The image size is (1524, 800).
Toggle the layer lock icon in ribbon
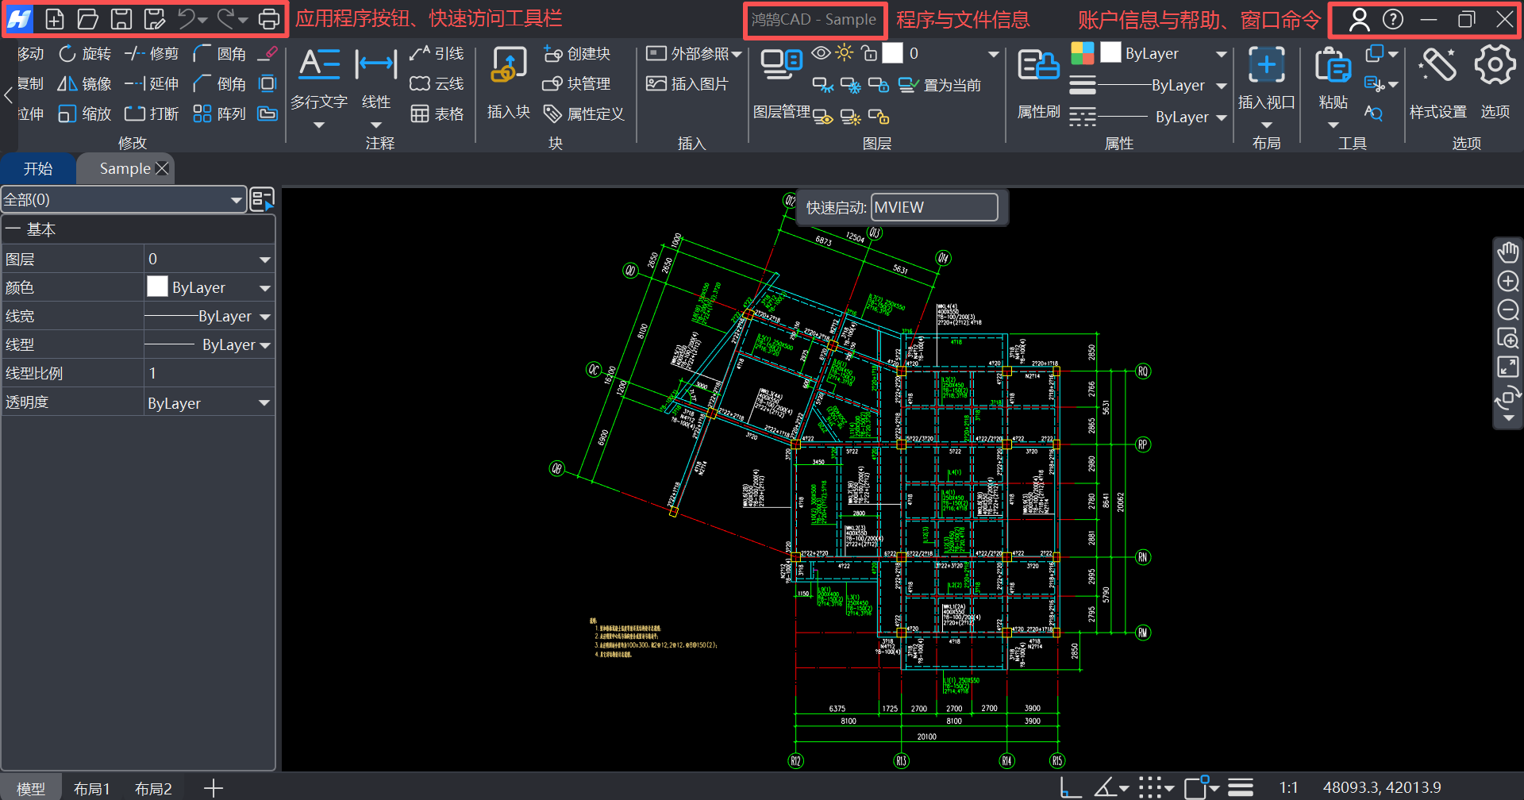869,53
